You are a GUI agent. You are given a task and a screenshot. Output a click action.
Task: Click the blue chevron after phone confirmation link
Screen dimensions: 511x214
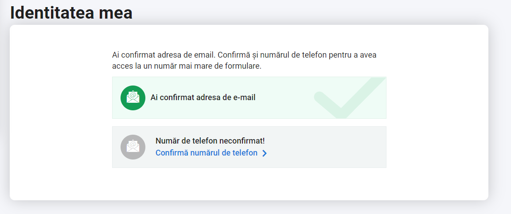click(265, 153)
